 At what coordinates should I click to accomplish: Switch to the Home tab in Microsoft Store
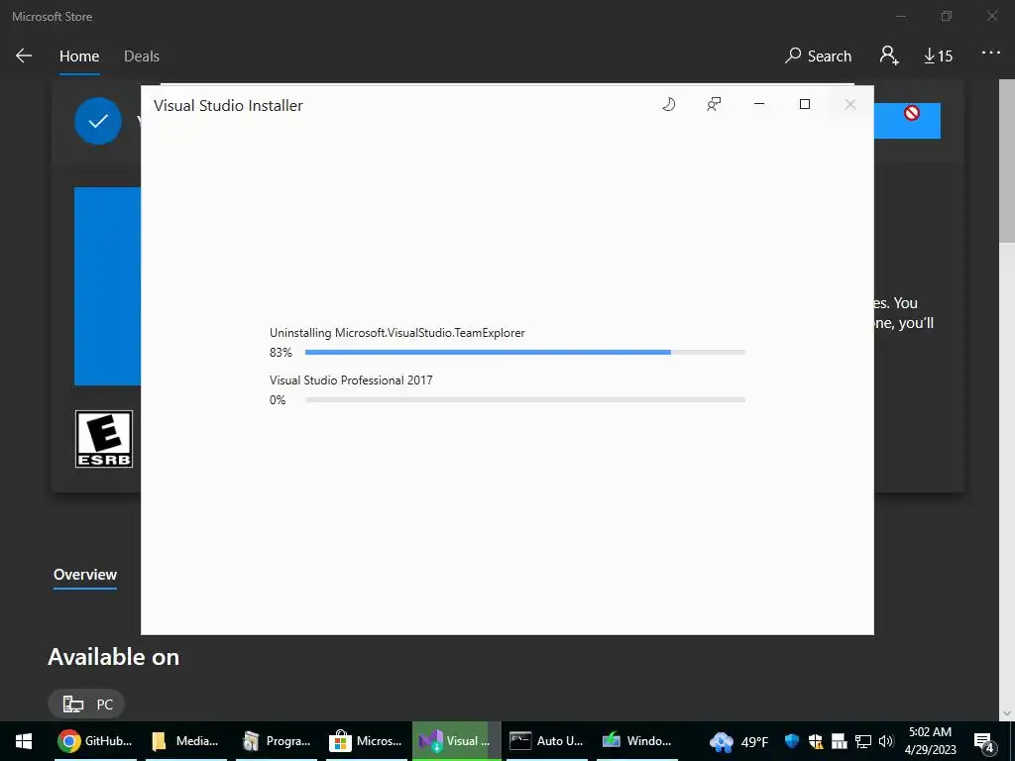79,56
